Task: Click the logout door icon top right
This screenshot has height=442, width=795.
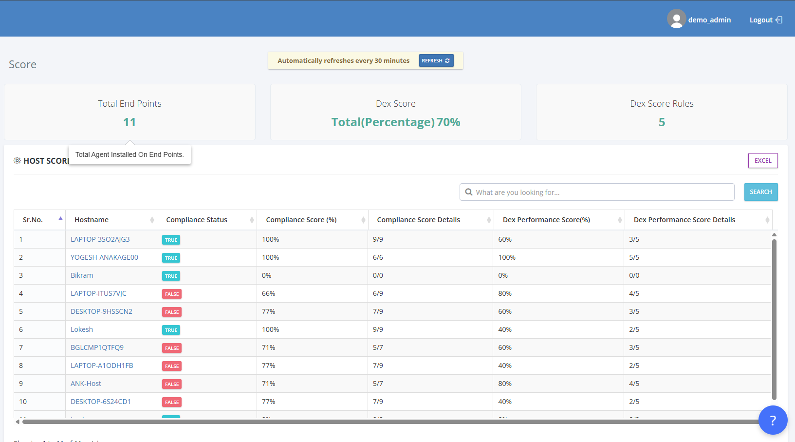Action: tap(780, 20)
